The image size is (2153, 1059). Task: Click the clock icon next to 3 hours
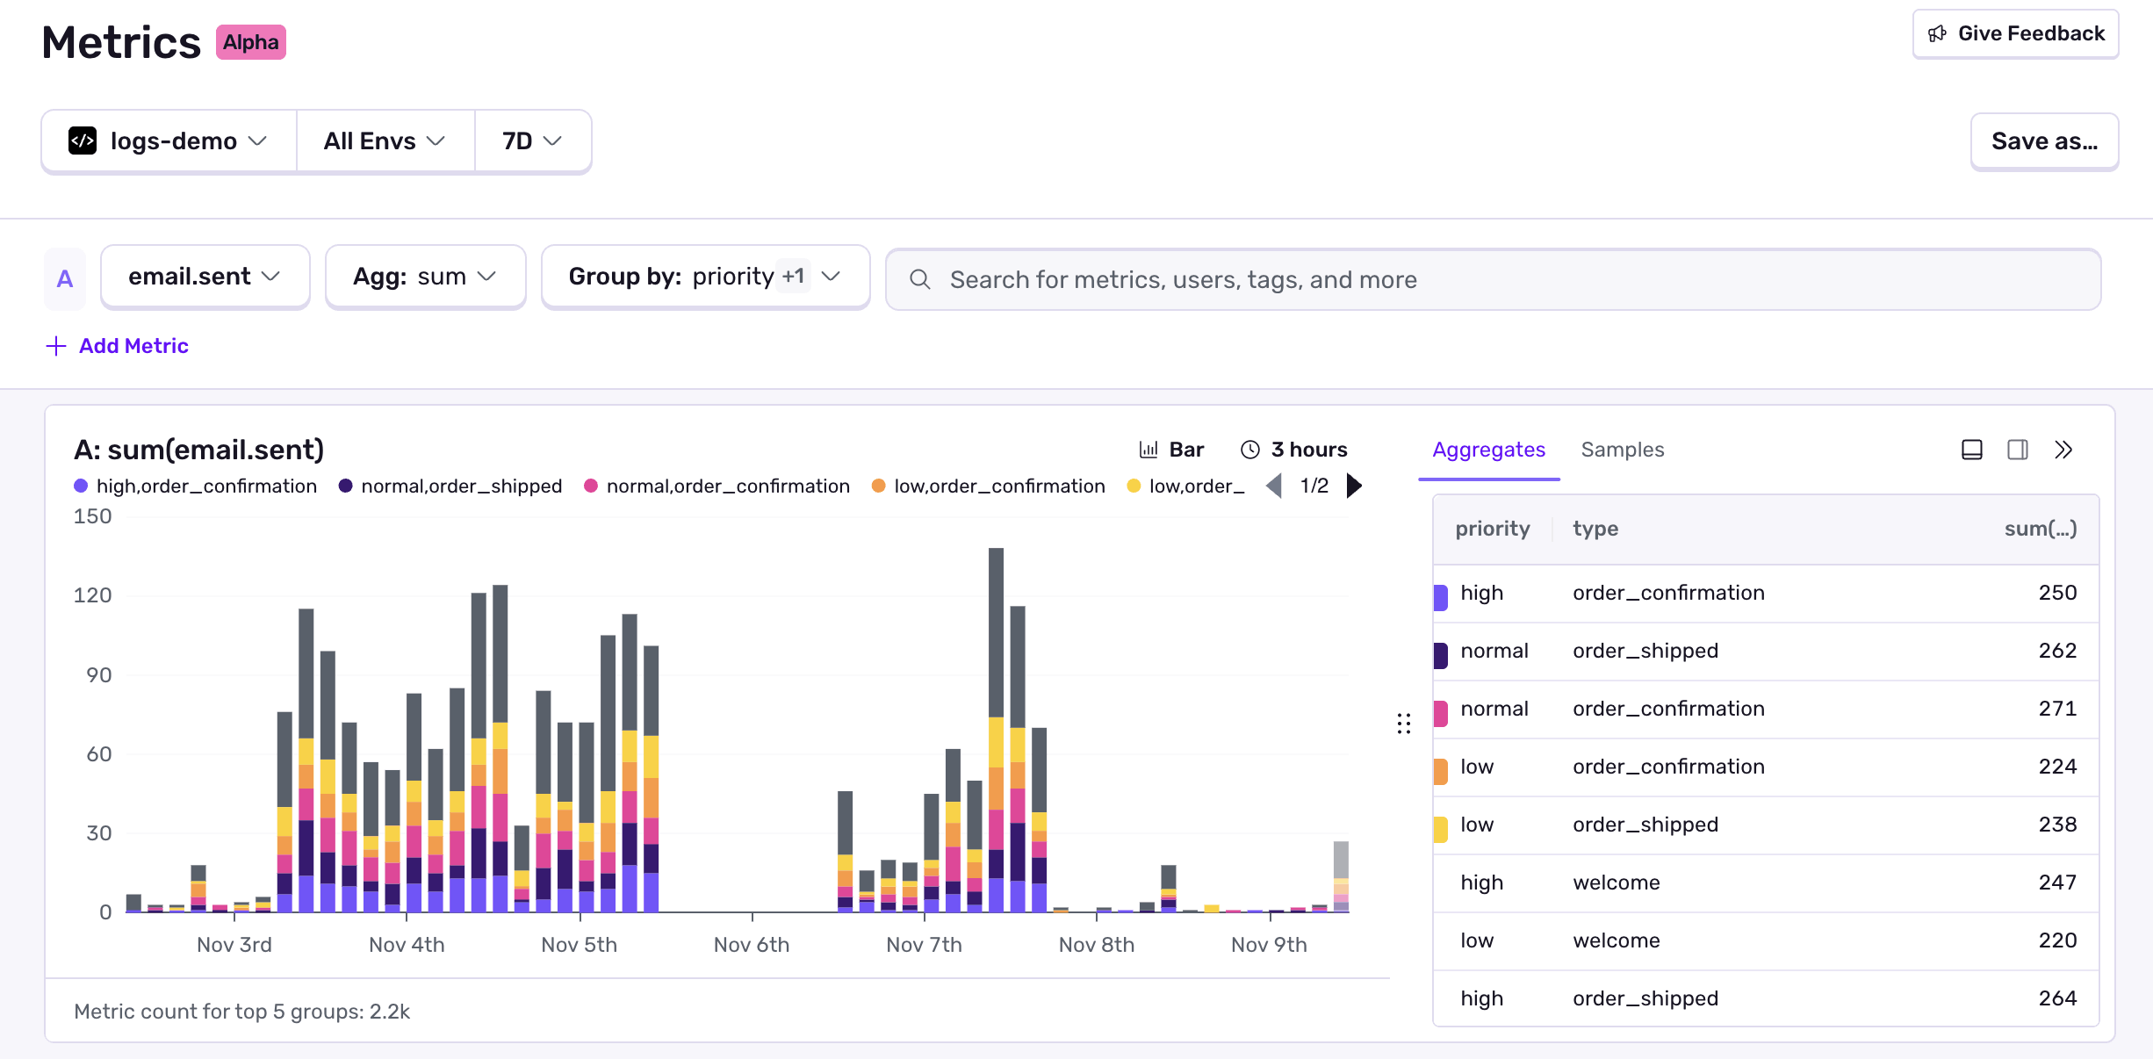coord(1252,449)
